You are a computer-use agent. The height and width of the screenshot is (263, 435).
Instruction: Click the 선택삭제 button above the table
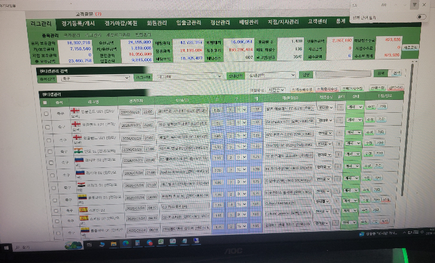click(x=396, y=88)
